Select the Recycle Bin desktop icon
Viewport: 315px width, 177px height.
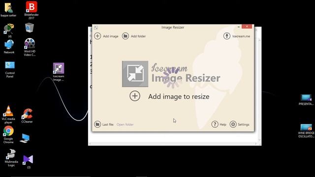30,28
